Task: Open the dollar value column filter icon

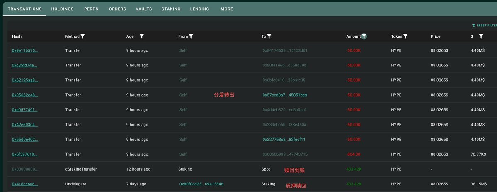Action: coord(481,36)
